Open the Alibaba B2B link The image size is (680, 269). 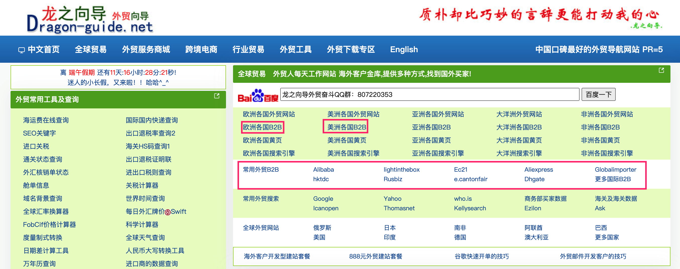pos(323,170)
